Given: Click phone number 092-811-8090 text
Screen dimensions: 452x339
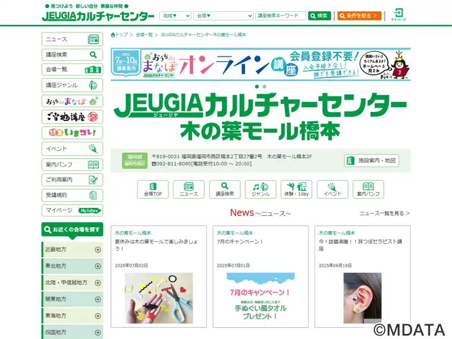Looking at the screenshot, I should tap(173, 164).
